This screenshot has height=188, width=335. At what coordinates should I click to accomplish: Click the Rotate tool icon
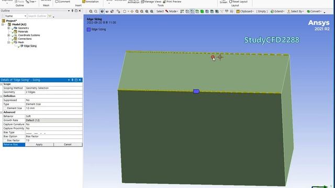125,11
